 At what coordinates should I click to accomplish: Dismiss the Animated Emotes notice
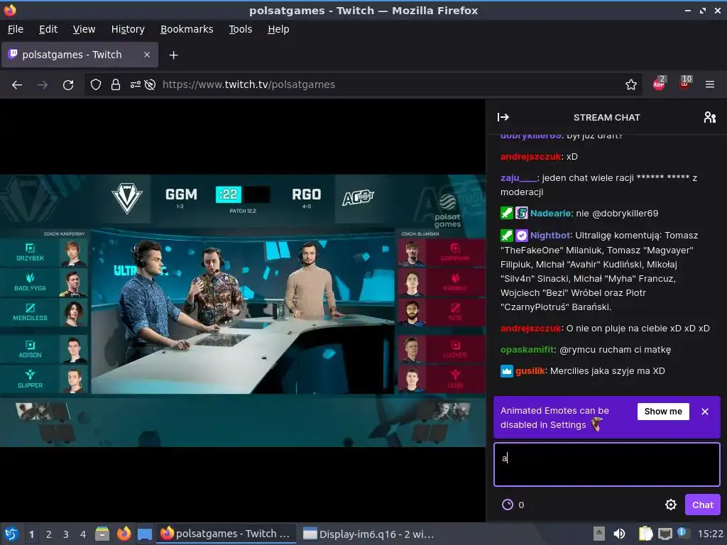click(705, 412)
